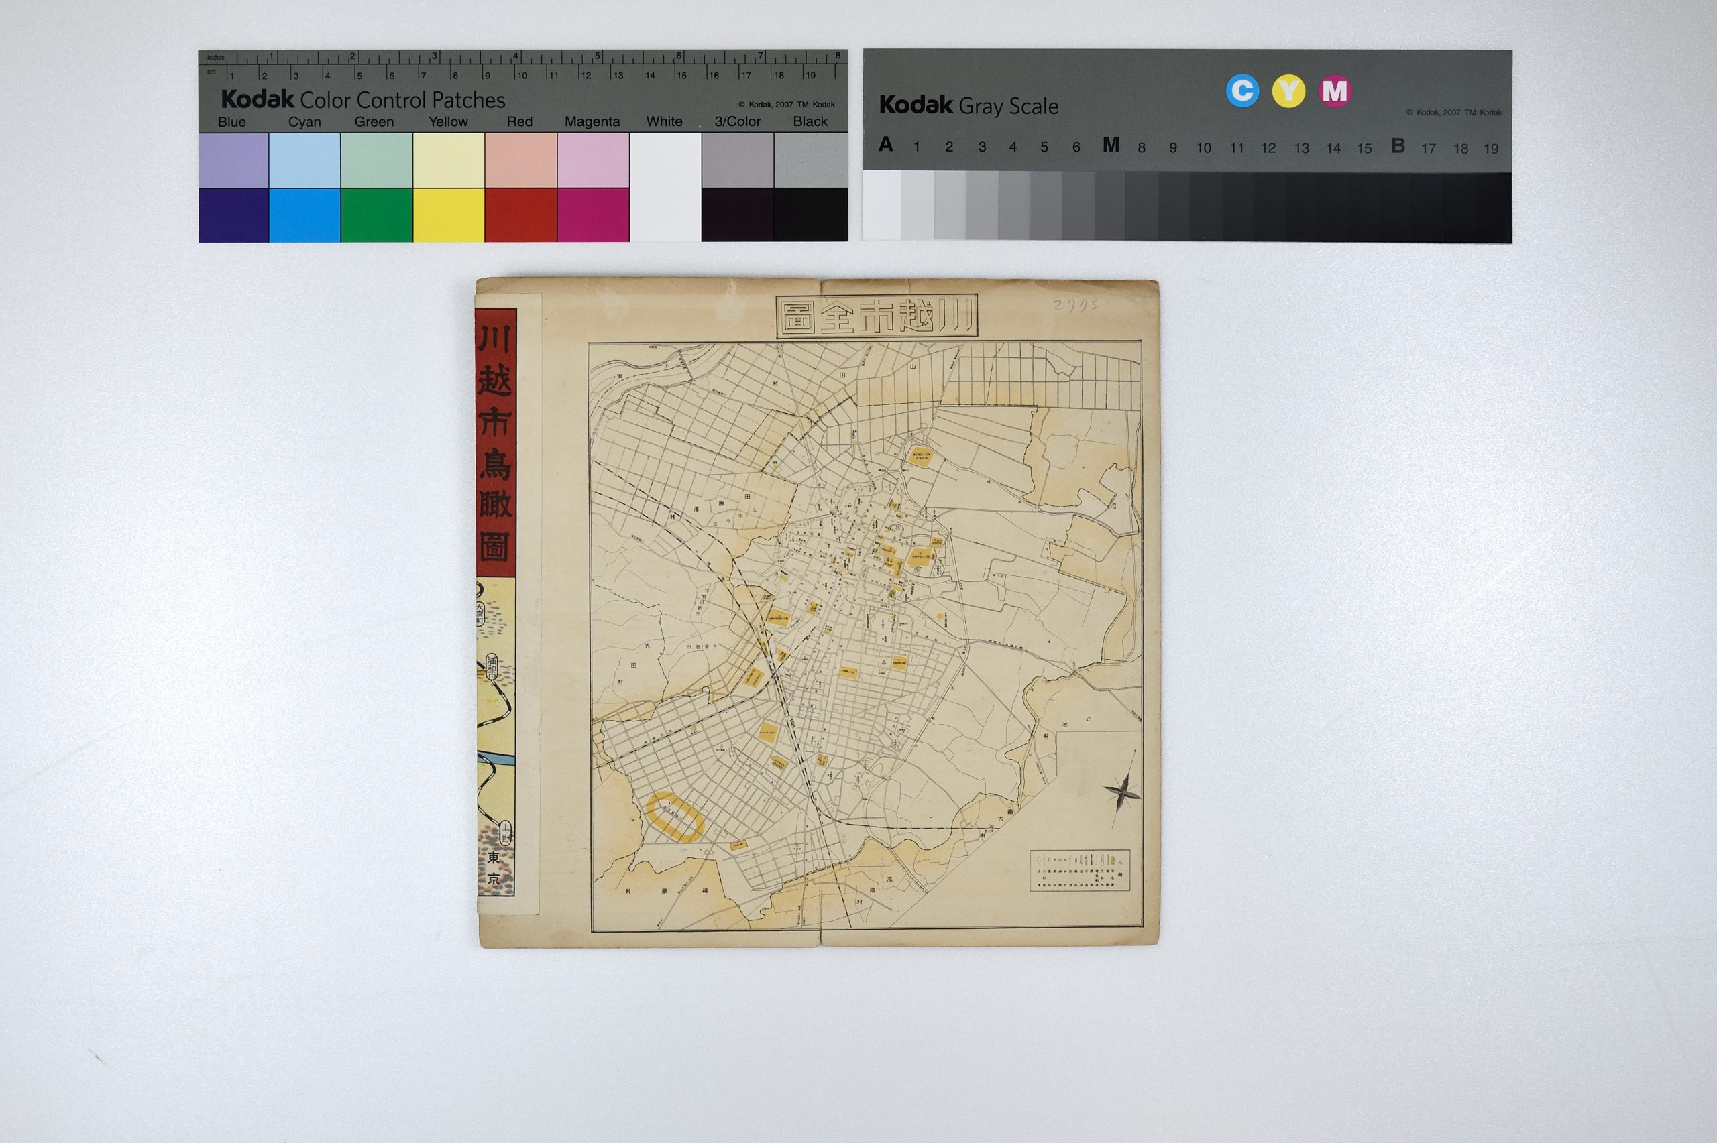Click the yellow oval racetrack on the map
The width and height of the screenshot is (1717, 1143).
[x=675, y=817]
